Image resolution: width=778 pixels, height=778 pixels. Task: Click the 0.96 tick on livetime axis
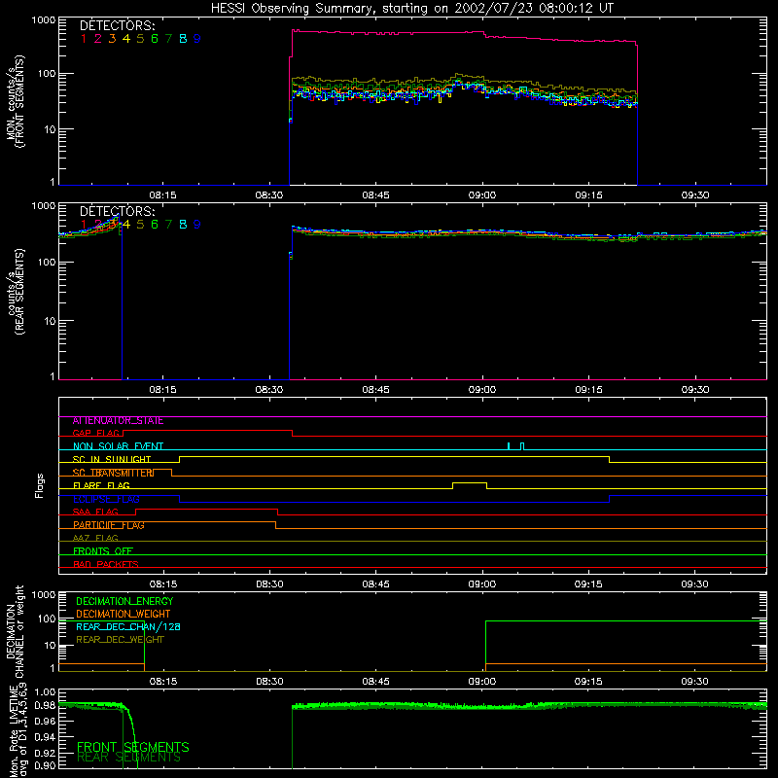[45, 721]
